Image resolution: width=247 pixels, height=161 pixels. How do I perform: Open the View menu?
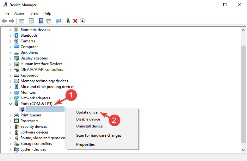(x=34, y=13)
